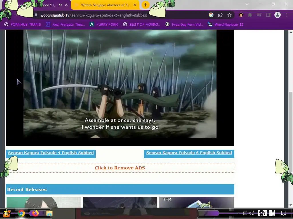The height and width of the screenshot is (219, 293).
Task: Open the media control icon
Action: [259, 15]
